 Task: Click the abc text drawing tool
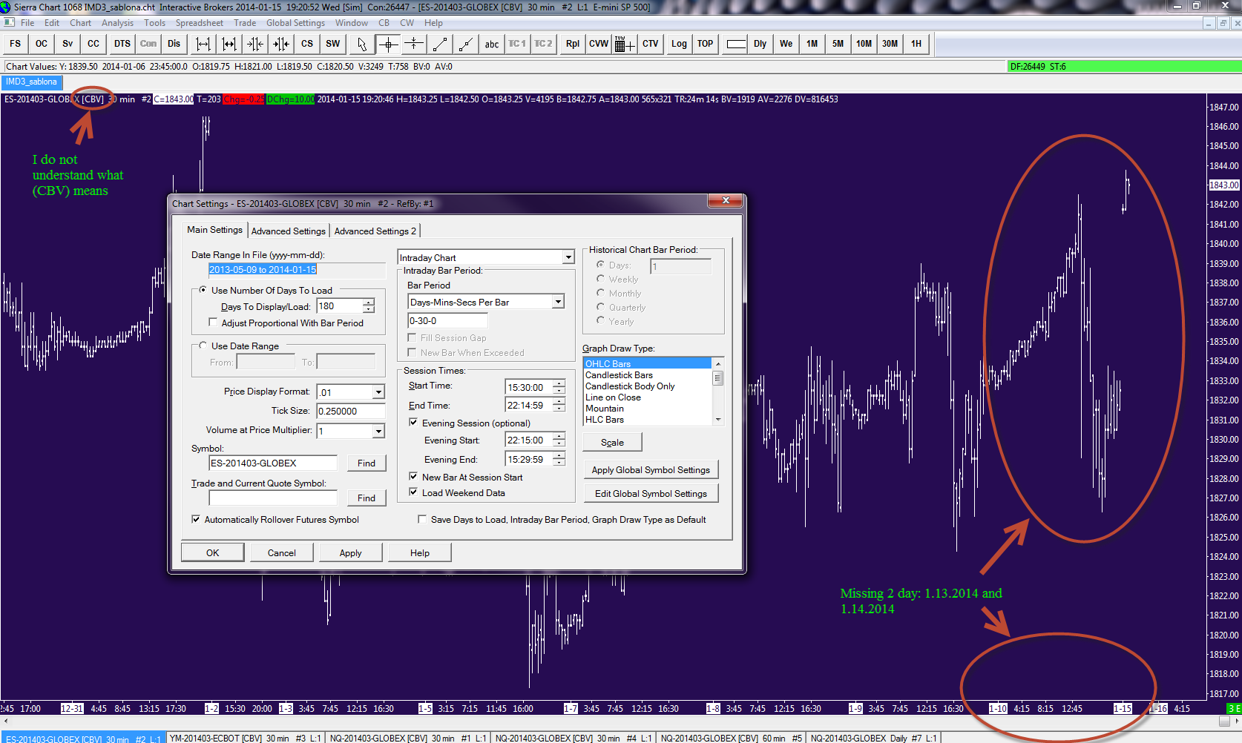(491, 44)
